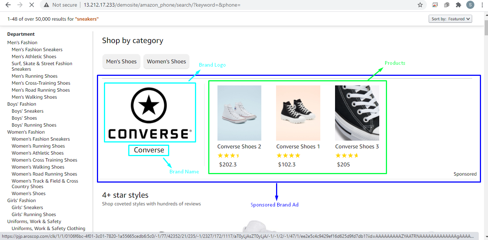This screenshot has height=240, width=488.
Task: Open Women's Track & Field & Cross Country Shoes
Action: pos(45,184)
